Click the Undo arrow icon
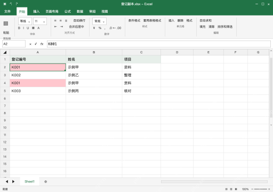 (x=11, y=4)
